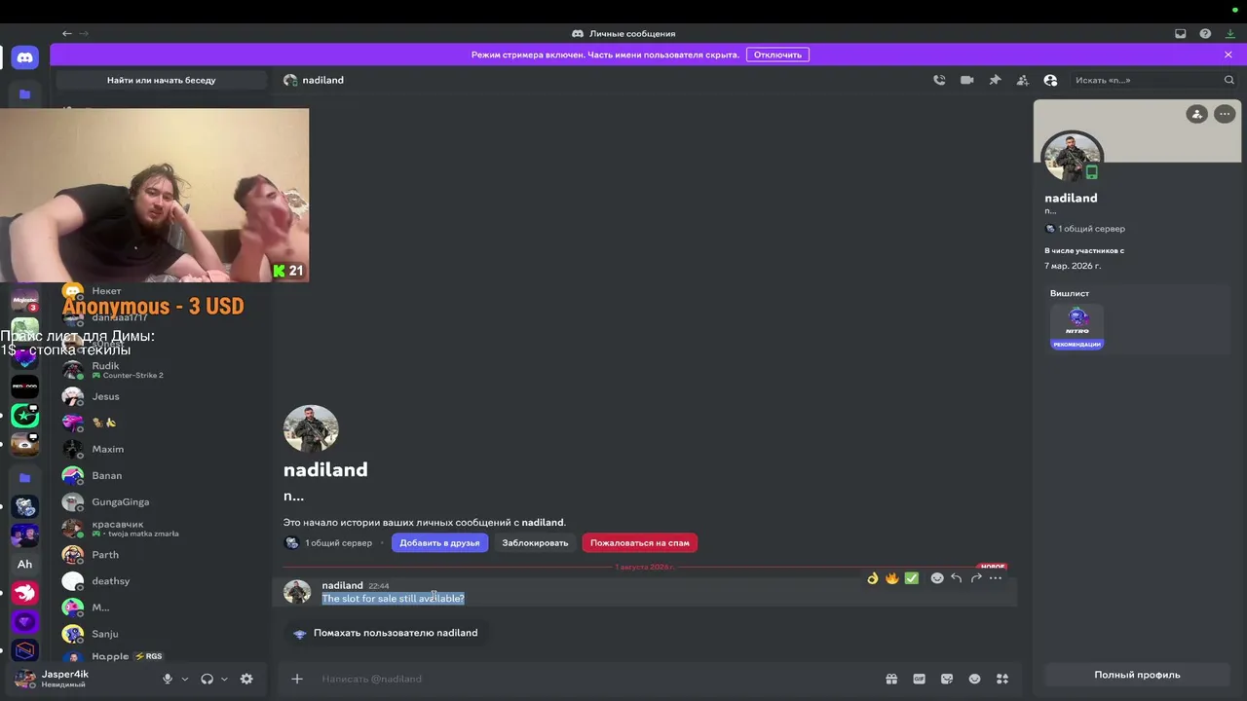Image resolution: width=1247 pixels, height=701 pixels.
Task: Open the chat with красавчик
Action: click(x=161, y=528)
